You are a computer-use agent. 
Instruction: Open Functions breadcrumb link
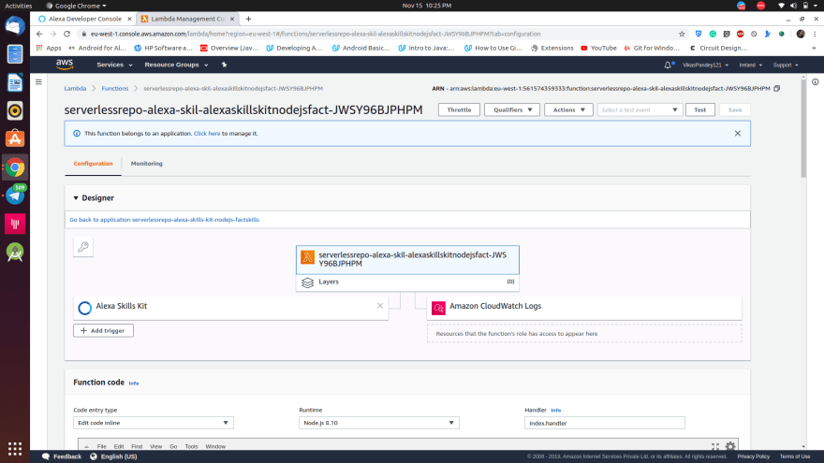coord(114,88)
